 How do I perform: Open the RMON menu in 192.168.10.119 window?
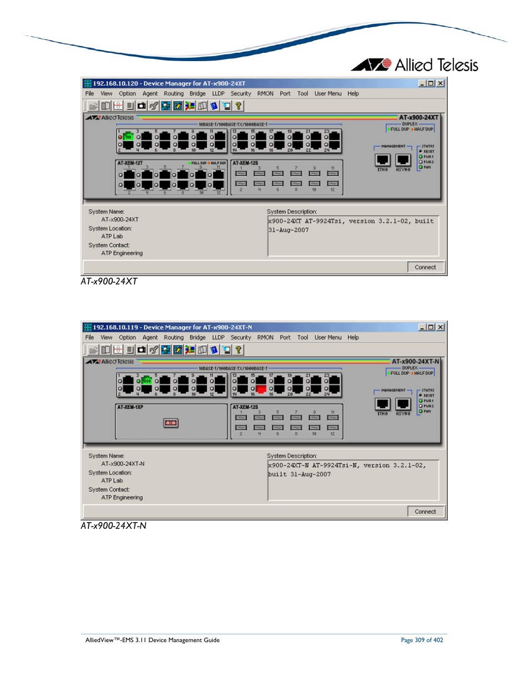click(265, 338)
